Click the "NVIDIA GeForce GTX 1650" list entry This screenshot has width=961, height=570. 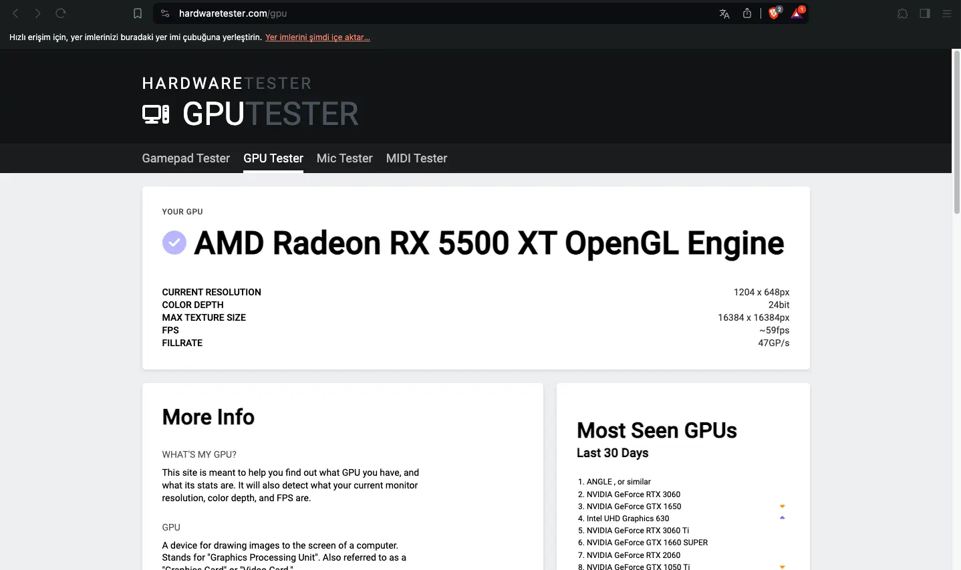pyautogui.click(x=634, y=507)
